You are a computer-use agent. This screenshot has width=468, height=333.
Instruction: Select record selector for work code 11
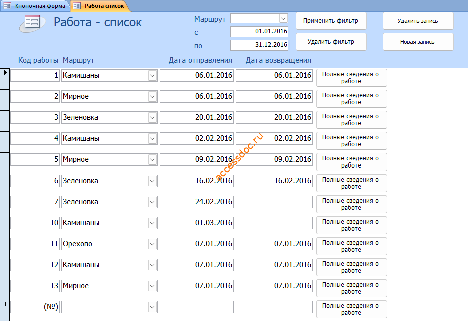tap(5, 247)
